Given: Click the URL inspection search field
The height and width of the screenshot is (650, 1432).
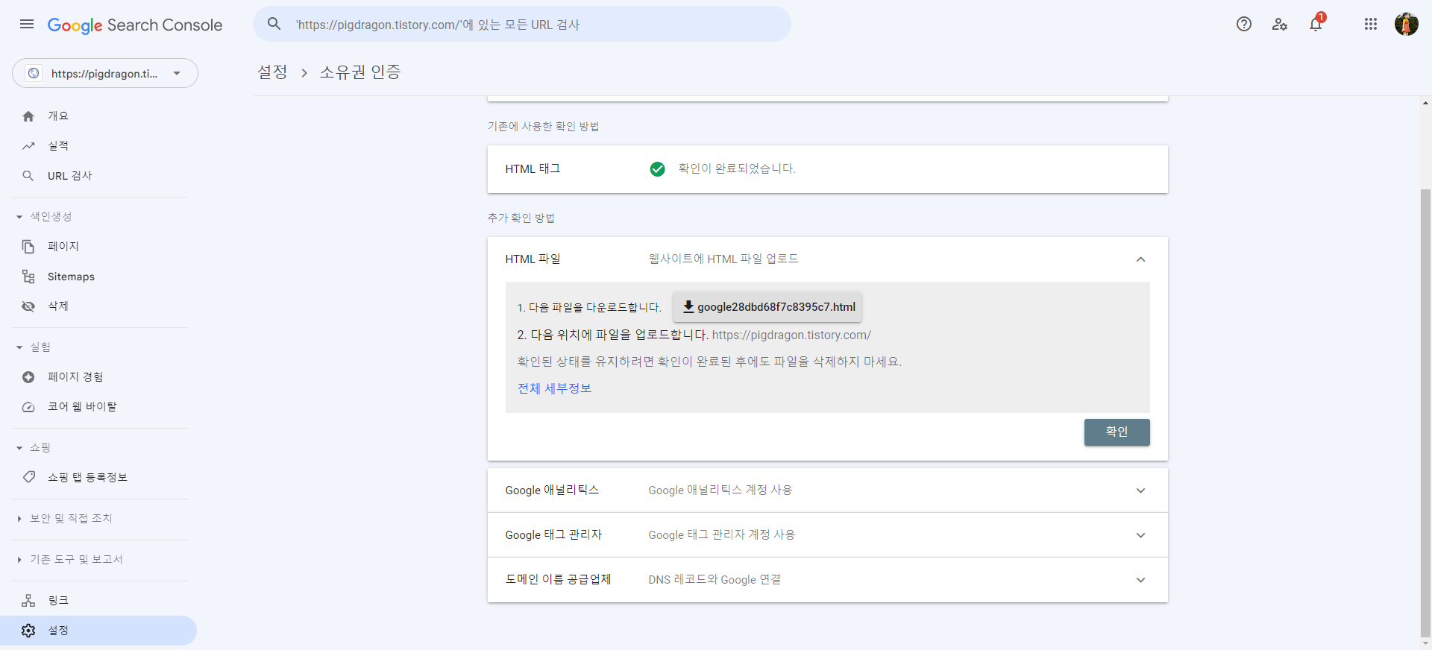Looking at the screenshot, I should [x=522, y=24].
